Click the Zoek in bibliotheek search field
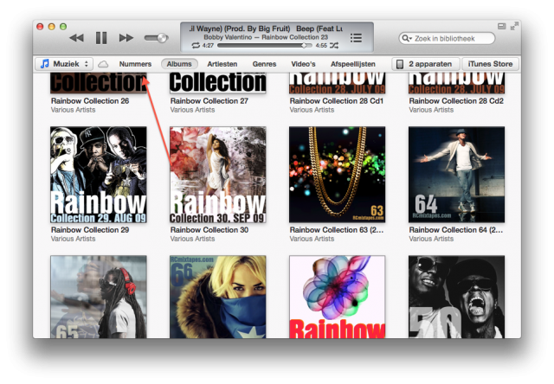 [x=447, y=38]
